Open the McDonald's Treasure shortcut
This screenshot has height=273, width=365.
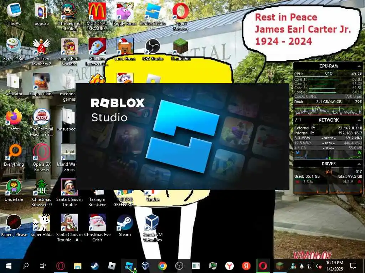coord(97,16)
